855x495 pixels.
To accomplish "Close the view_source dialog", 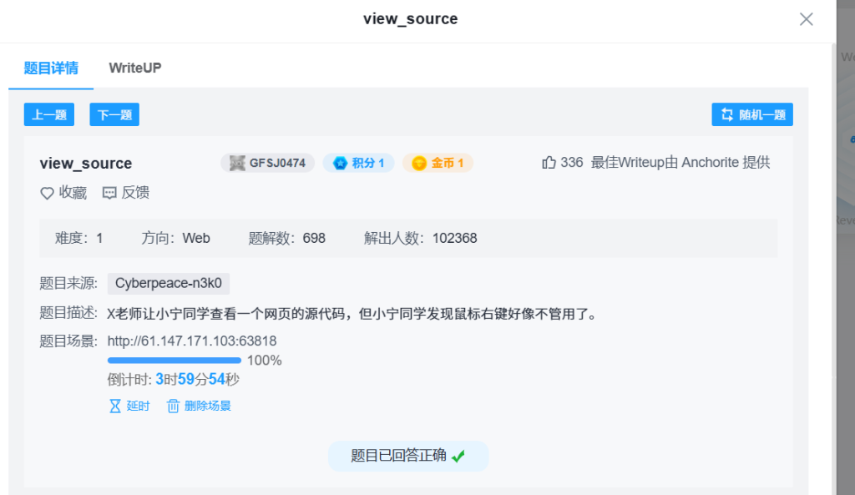I will click(x=806, y=19).
